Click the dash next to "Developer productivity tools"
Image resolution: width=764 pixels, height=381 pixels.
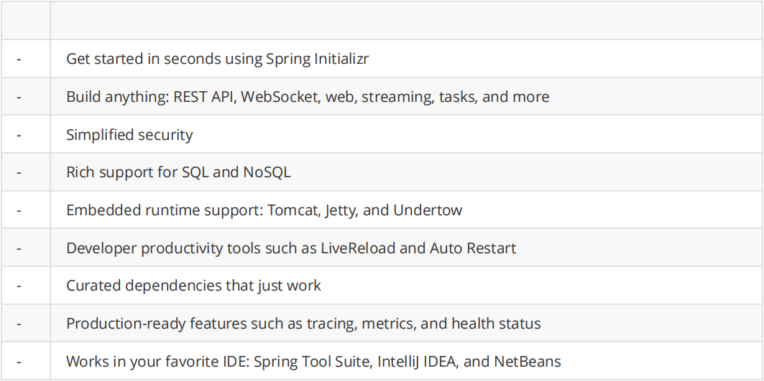pyautogui.click(x=19, y=248)
